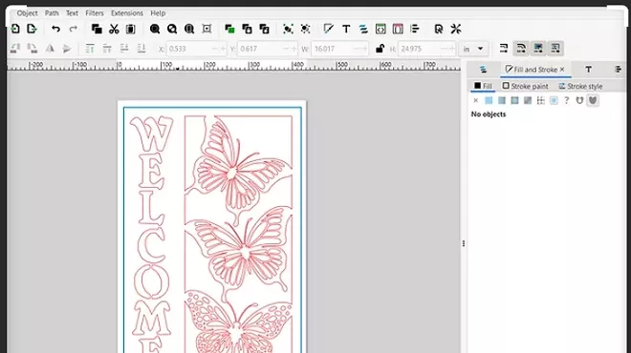The image size is (631, 353).
Task: Click the Import file icon
Action: (15, 29)
